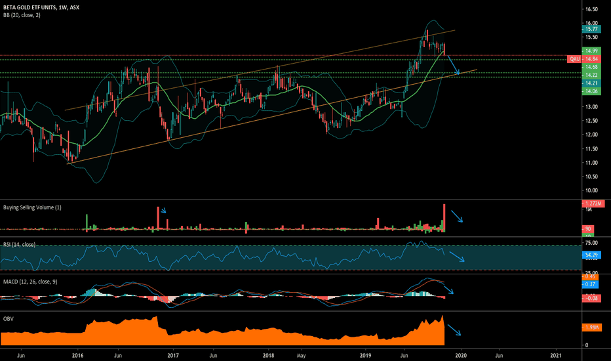611x361 pixels.
Task: Click the 0 value on OBV axis
Action: point(587,345)
